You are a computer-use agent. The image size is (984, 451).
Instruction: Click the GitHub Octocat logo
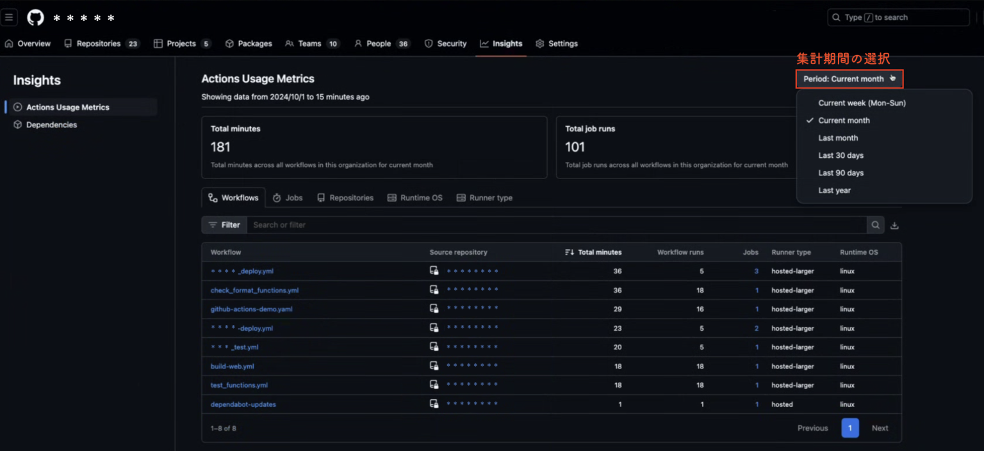(36, 18)
